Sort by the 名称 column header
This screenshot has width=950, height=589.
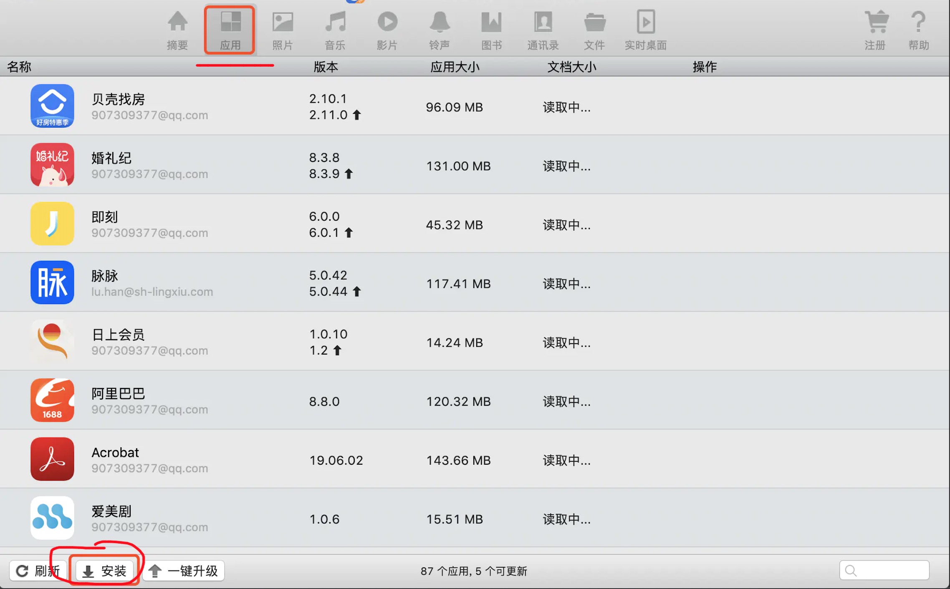click(x=19, y=67)
